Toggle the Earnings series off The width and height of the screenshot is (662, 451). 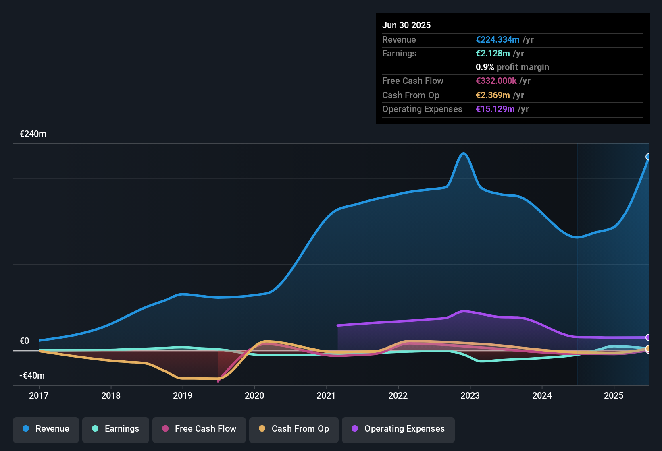click(116, 429)
